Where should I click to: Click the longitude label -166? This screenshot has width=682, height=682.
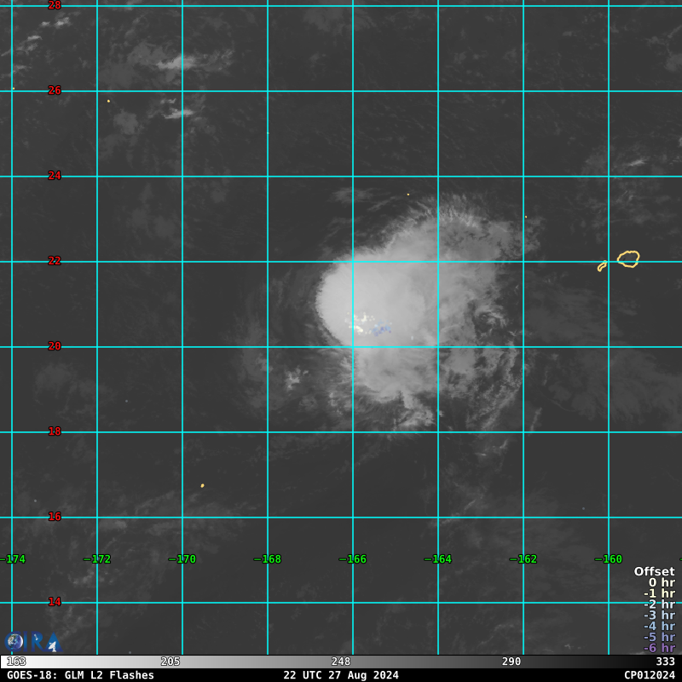tap(353, 559)
